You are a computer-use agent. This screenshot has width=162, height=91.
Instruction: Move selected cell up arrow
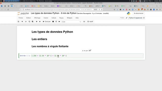click(36, 22)
